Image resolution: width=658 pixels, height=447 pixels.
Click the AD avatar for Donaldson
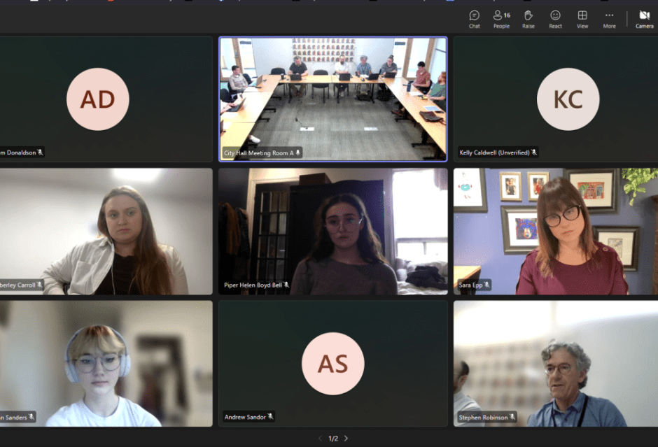(97, 99)
